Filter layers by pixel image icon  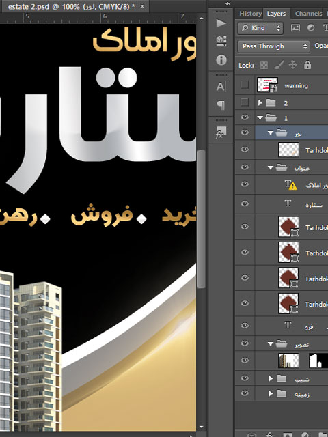click(x=295, y=27)
